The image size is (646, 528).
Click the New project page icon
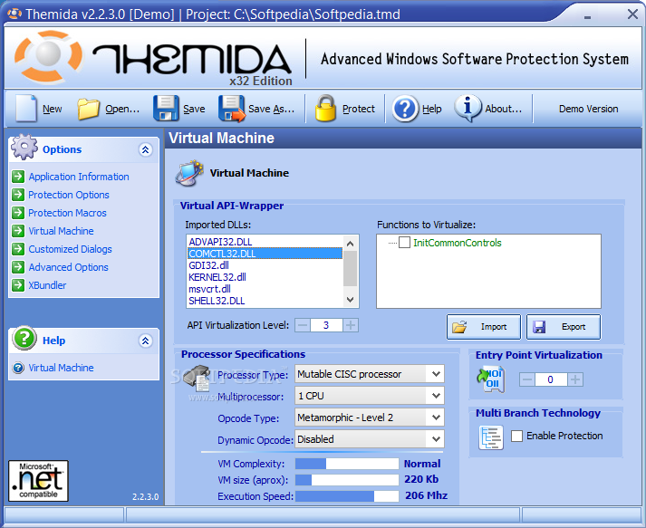click(26, 109)
